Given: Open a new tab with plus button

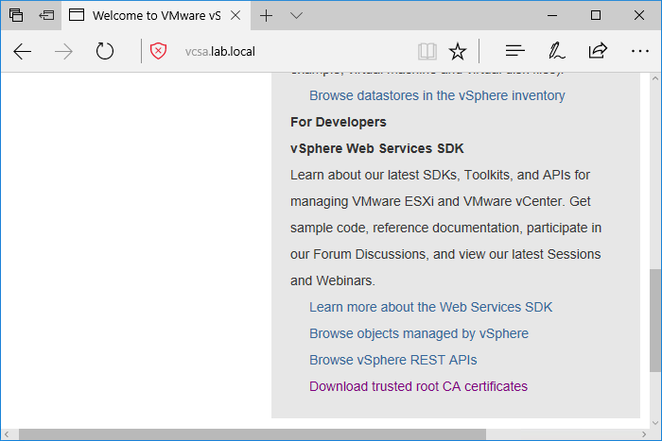Looking at the screenshot, I should tap(267, 16).
